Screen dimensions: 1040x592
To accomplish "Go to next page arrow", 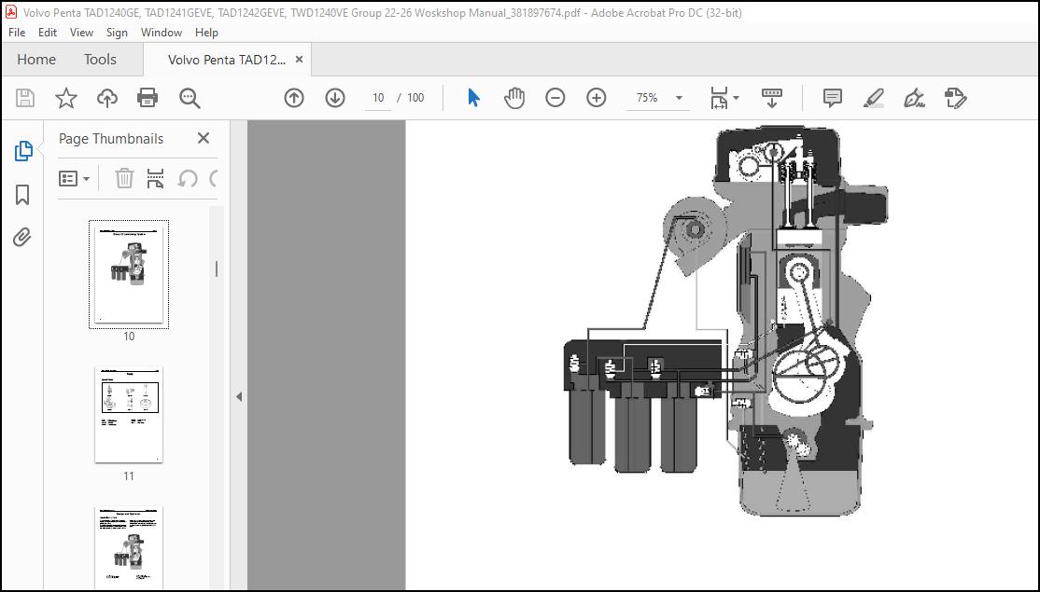I will click(335, 98).
